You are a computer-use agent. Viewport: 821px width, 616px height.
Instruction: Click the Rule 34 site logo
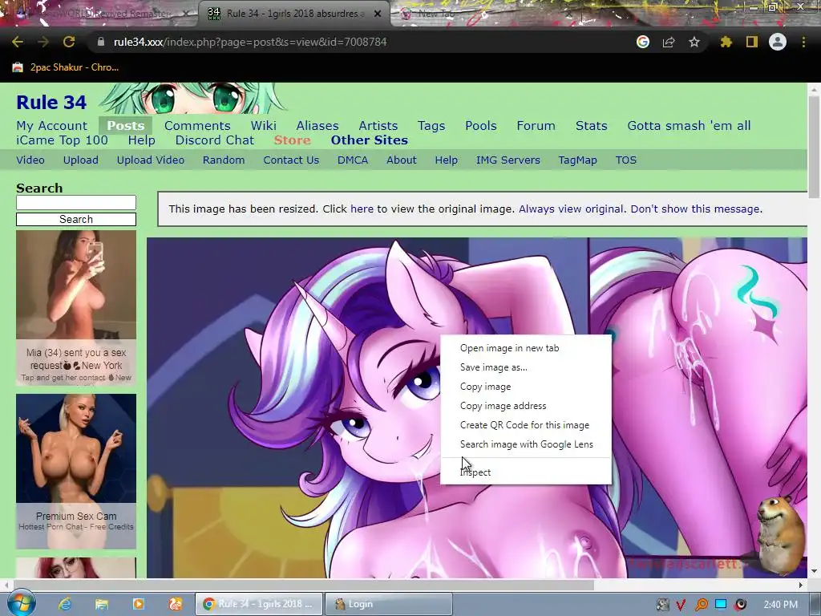tap(51, 102)
